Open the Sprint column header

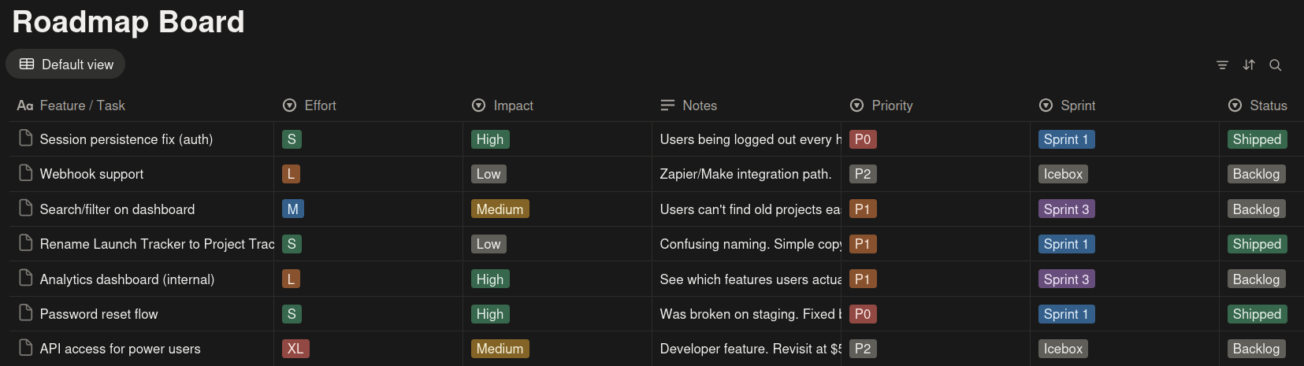[x=1068, y=105]
